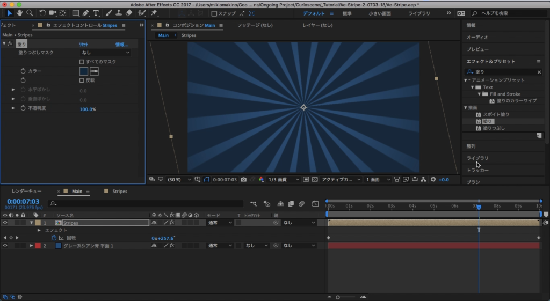Select the Pen tool
Screen dimensions: 550x301
[x=86, y=13]
